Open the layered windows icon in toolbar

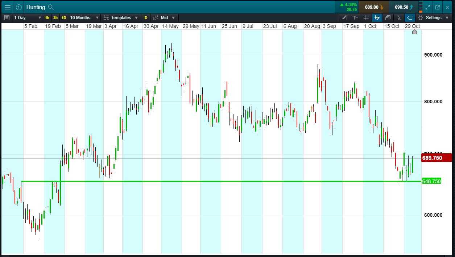click(x=388, y=17)
